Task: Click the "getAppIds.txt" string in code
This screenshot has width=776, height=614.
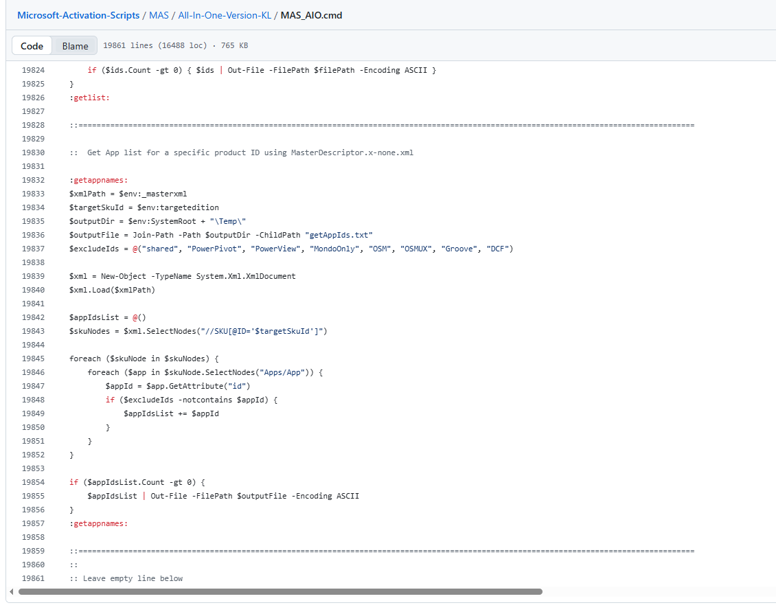Action: [x=339, y=235]
